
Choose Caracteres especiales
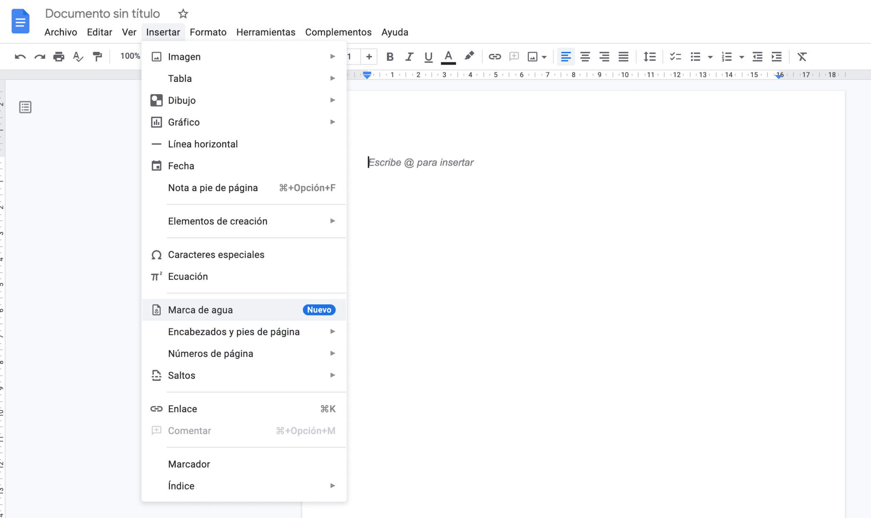[x=216, y=254]
